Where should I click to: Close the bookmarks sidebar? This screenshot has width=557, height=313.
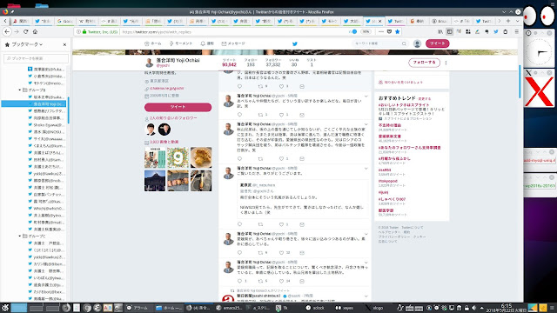pos(64,44)
